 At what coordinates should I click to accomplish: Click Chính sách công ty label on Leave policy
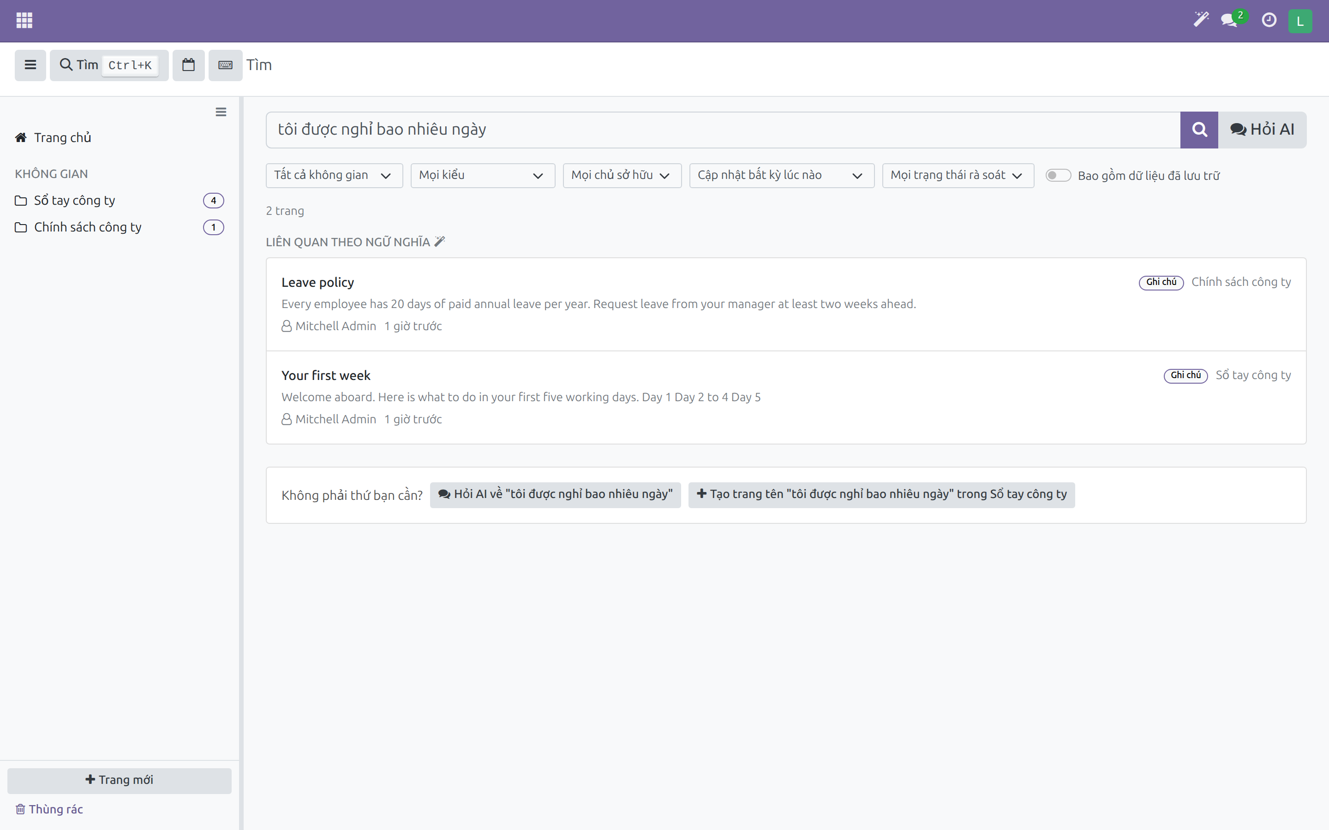click(x=1240, y=282)
